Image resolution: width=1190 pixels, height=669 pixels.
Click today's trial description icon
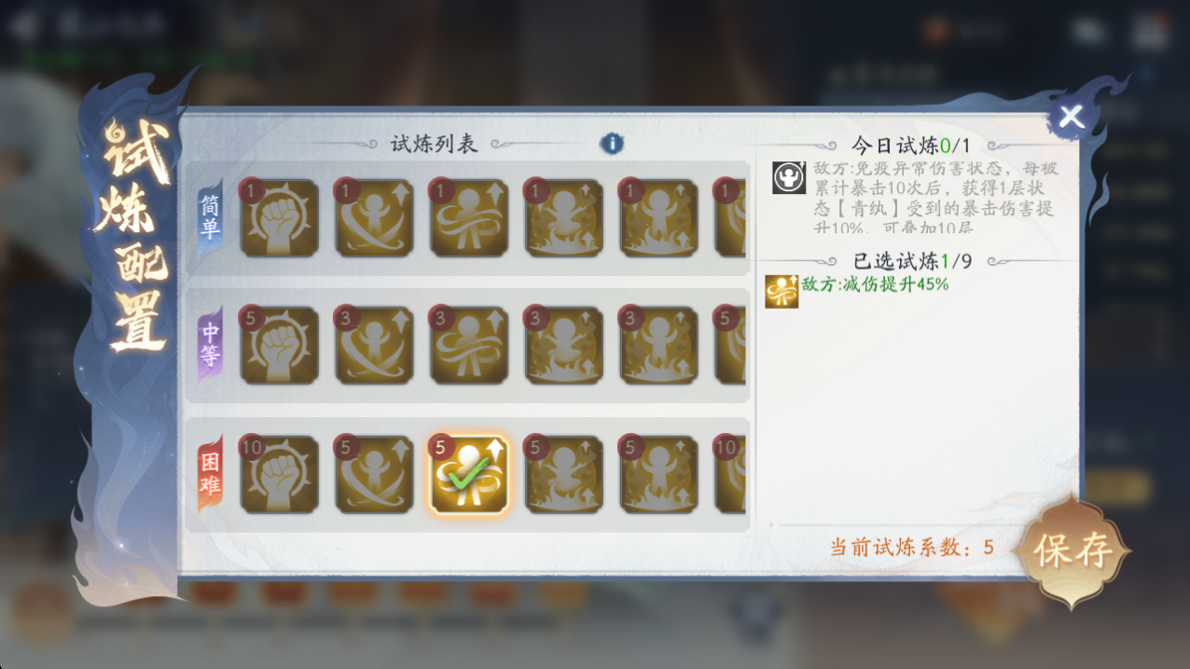coord(788,177)
